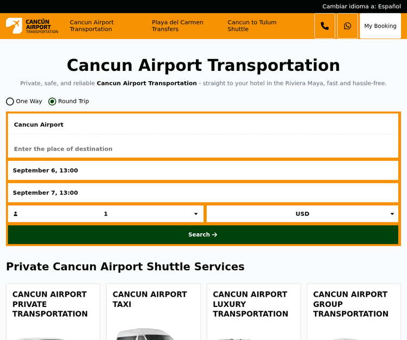Open the Cancun Airport Luxury Transportation card
The image size is (407, 340).
coord(253,311)
